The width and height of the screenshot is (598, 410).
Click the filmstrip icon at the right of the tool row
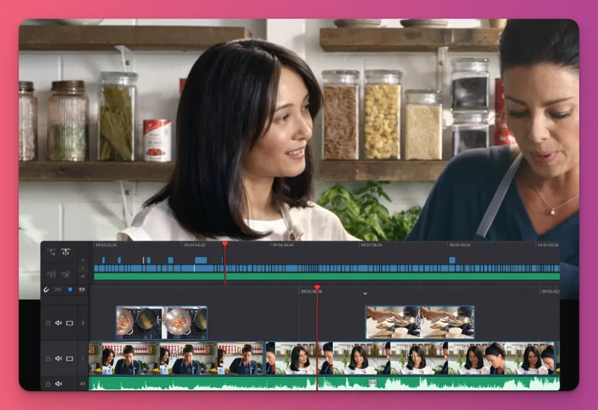pyautogui.click(x=82, y=289)
